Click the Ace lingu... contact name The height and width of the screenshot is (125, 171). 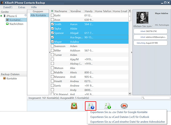click(x=76, y=37)
